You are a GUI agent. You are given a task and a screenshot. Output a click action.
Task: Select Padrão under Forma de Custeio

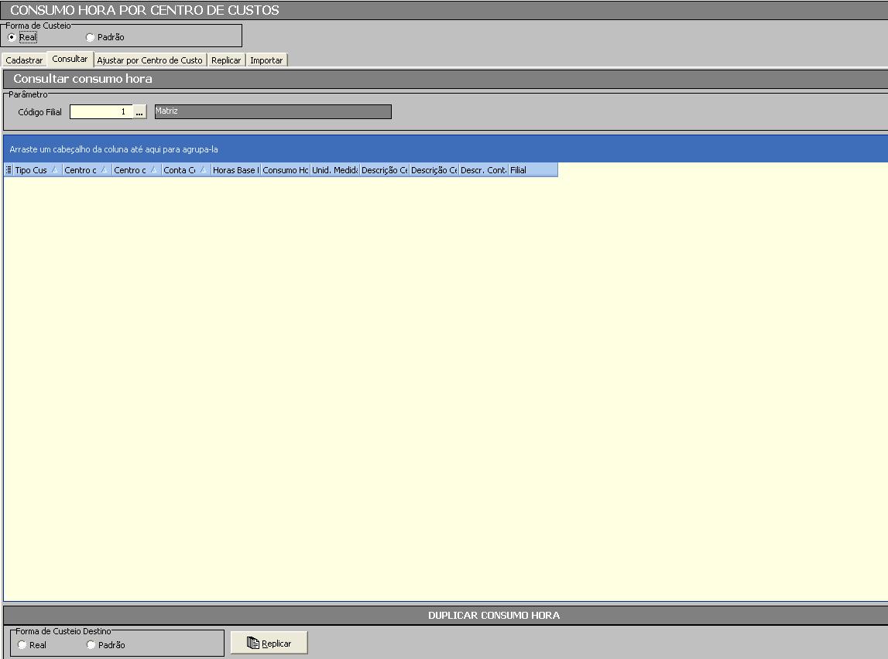[x=91, y=37]
